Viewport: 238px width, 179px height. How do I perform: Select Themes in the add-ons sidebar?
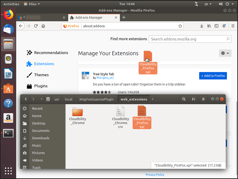(41, 75)
